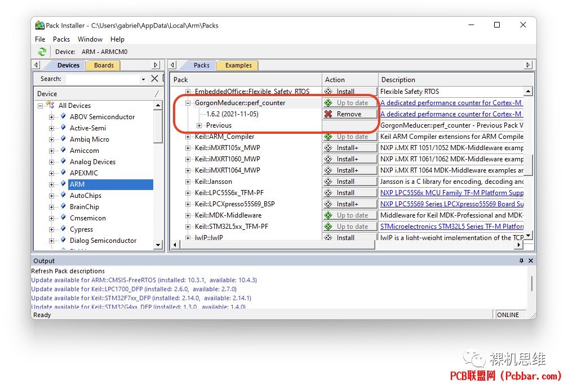Click the left arrow of the Devices tab strip
The height and width of the screenshot is (384, 564).
[36, 65]
